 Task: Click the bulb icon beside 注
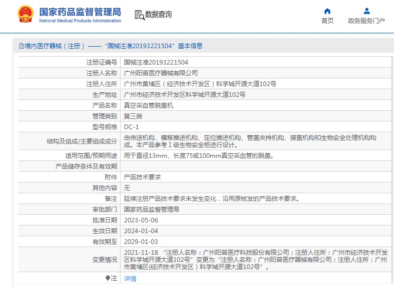click(108, 278)
